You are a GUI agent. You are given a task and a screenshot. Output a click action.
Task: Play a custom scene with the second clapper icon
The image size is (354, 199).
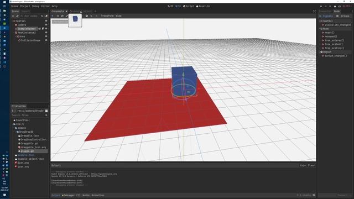coord(339,6)
